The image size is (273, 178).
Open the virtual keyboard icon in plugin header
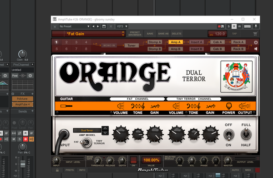coord(247,26)
